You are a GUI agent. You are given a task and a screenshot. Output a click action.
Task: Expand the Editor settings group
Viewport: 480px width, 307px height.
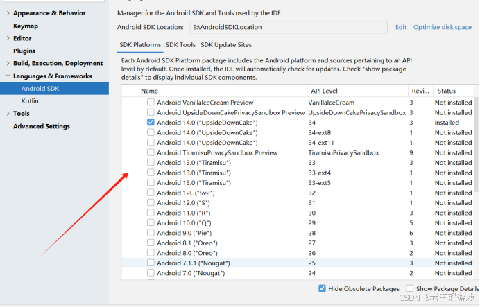[8, 38]
